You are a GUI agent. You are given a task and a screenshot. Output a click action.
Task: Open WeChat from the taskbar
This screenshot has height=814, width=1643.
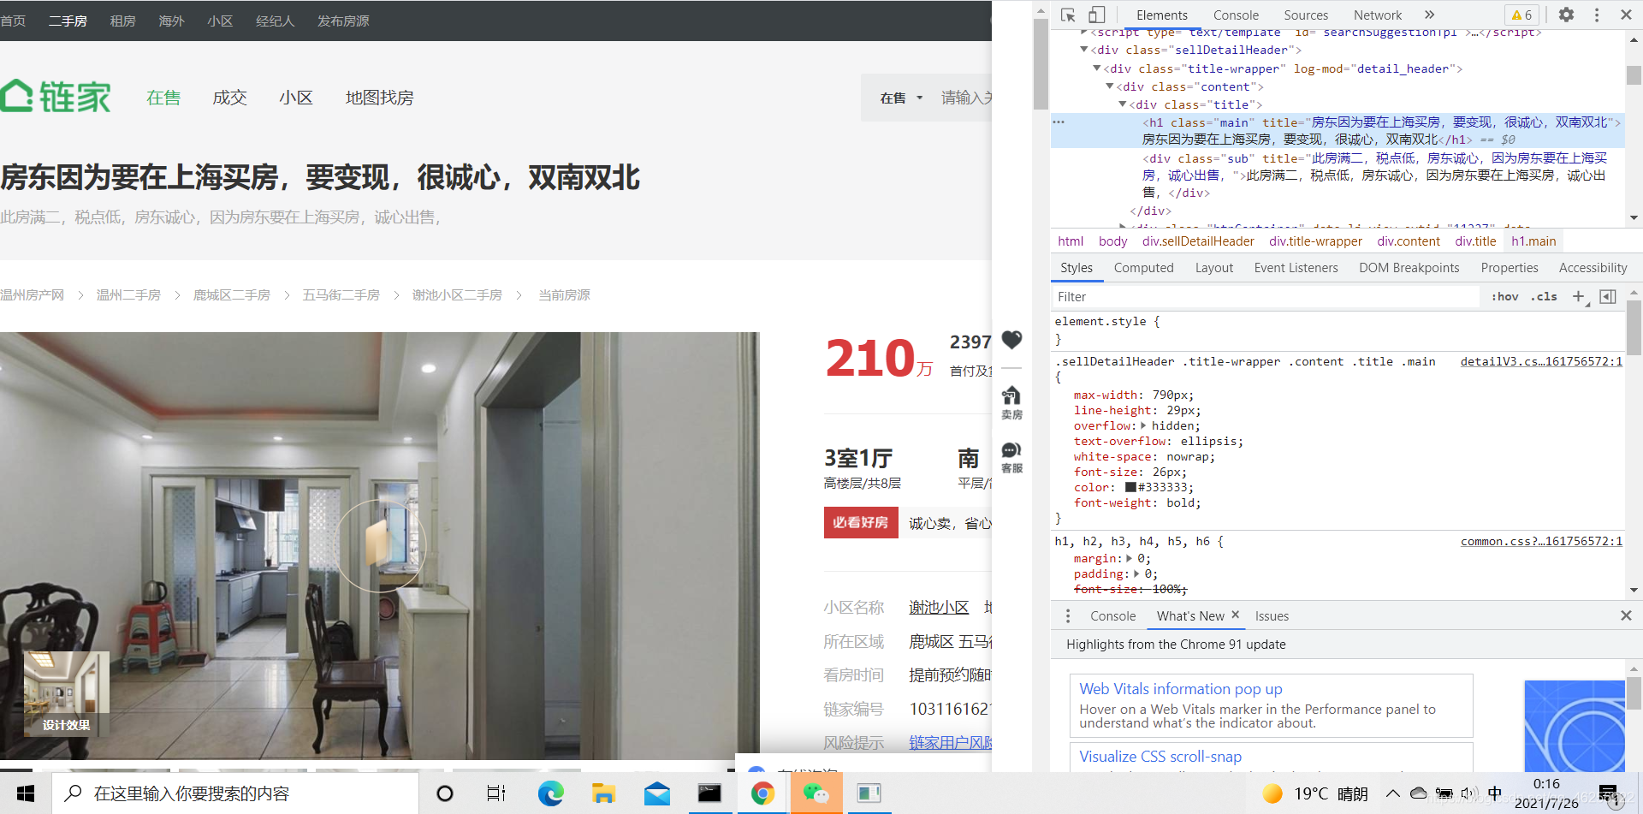coord(816,793)
